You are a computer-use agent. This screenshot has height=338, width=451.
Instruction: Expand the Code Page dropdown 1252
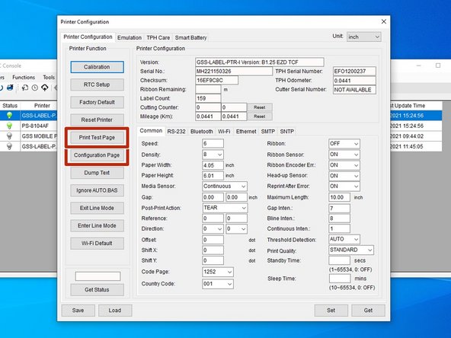[x=218, y=272]
